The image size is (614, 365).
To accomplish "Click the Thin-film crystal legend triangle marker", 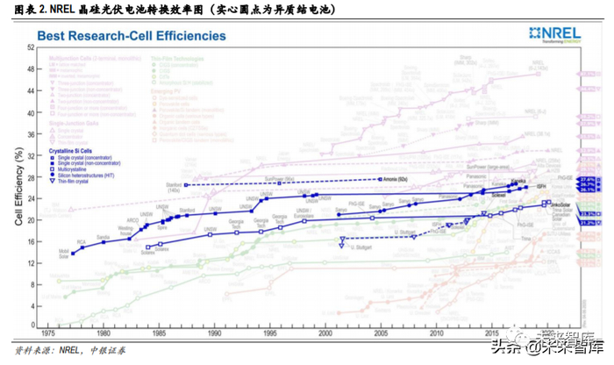I will [x=53, y=182].
